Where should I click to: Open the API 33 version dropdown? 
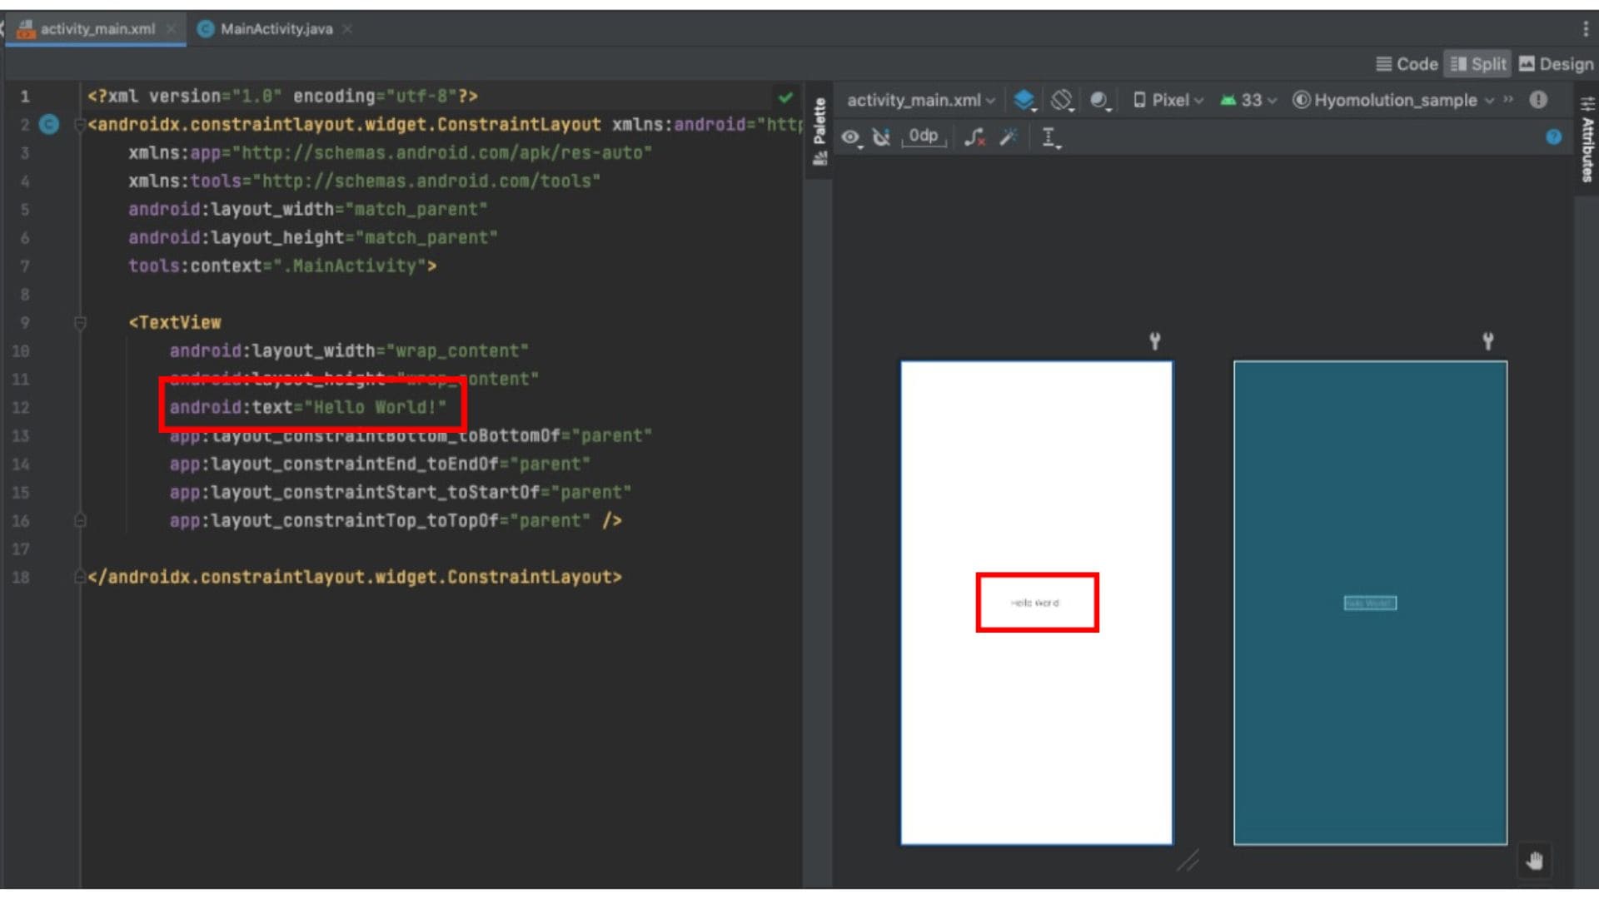[1247, 100]
